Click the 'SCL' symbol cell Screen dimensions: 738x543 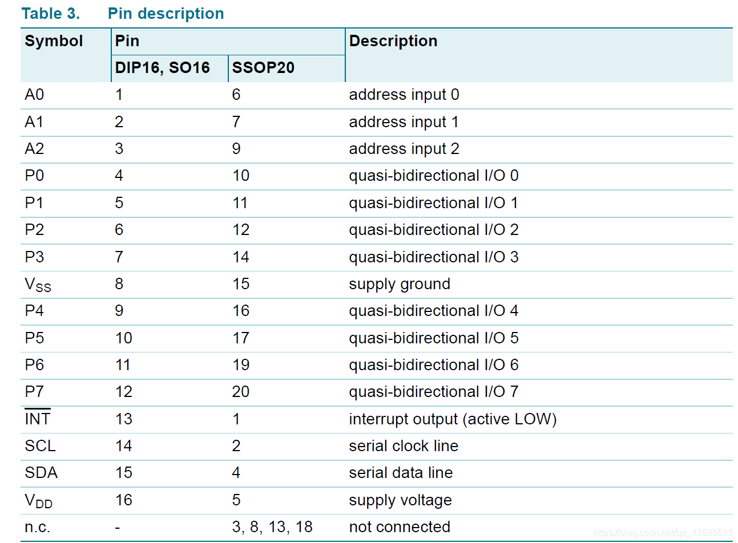click(41, 446)
